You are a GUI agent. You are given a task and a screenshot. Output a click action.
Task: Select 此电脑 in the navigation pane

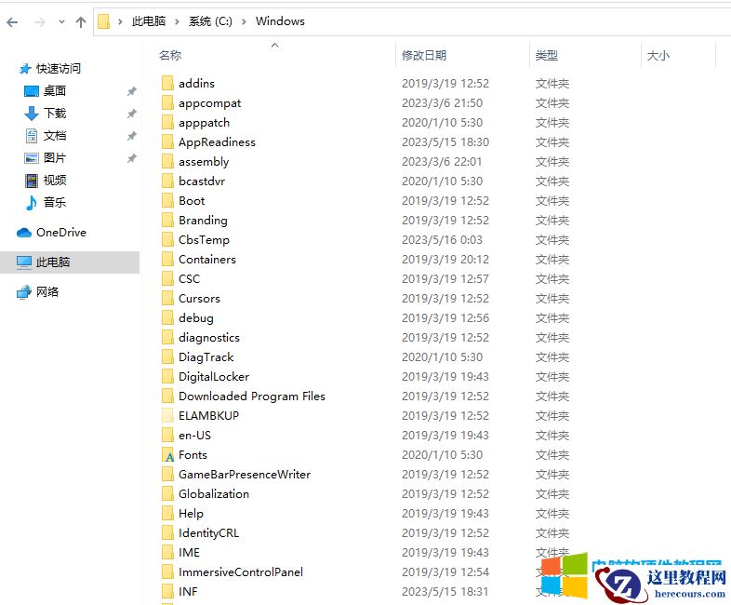[53, 262]
